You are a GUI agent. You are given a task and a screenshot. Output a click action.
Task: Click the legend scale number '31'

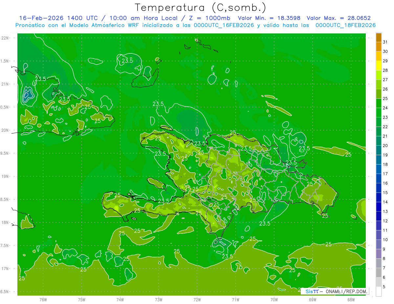coord(385,42)
